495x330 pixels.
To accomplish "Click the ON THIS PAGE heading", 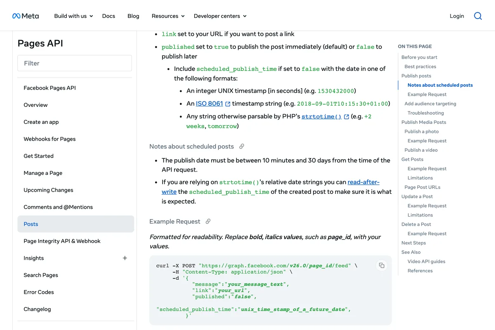I will coord(415,47).
